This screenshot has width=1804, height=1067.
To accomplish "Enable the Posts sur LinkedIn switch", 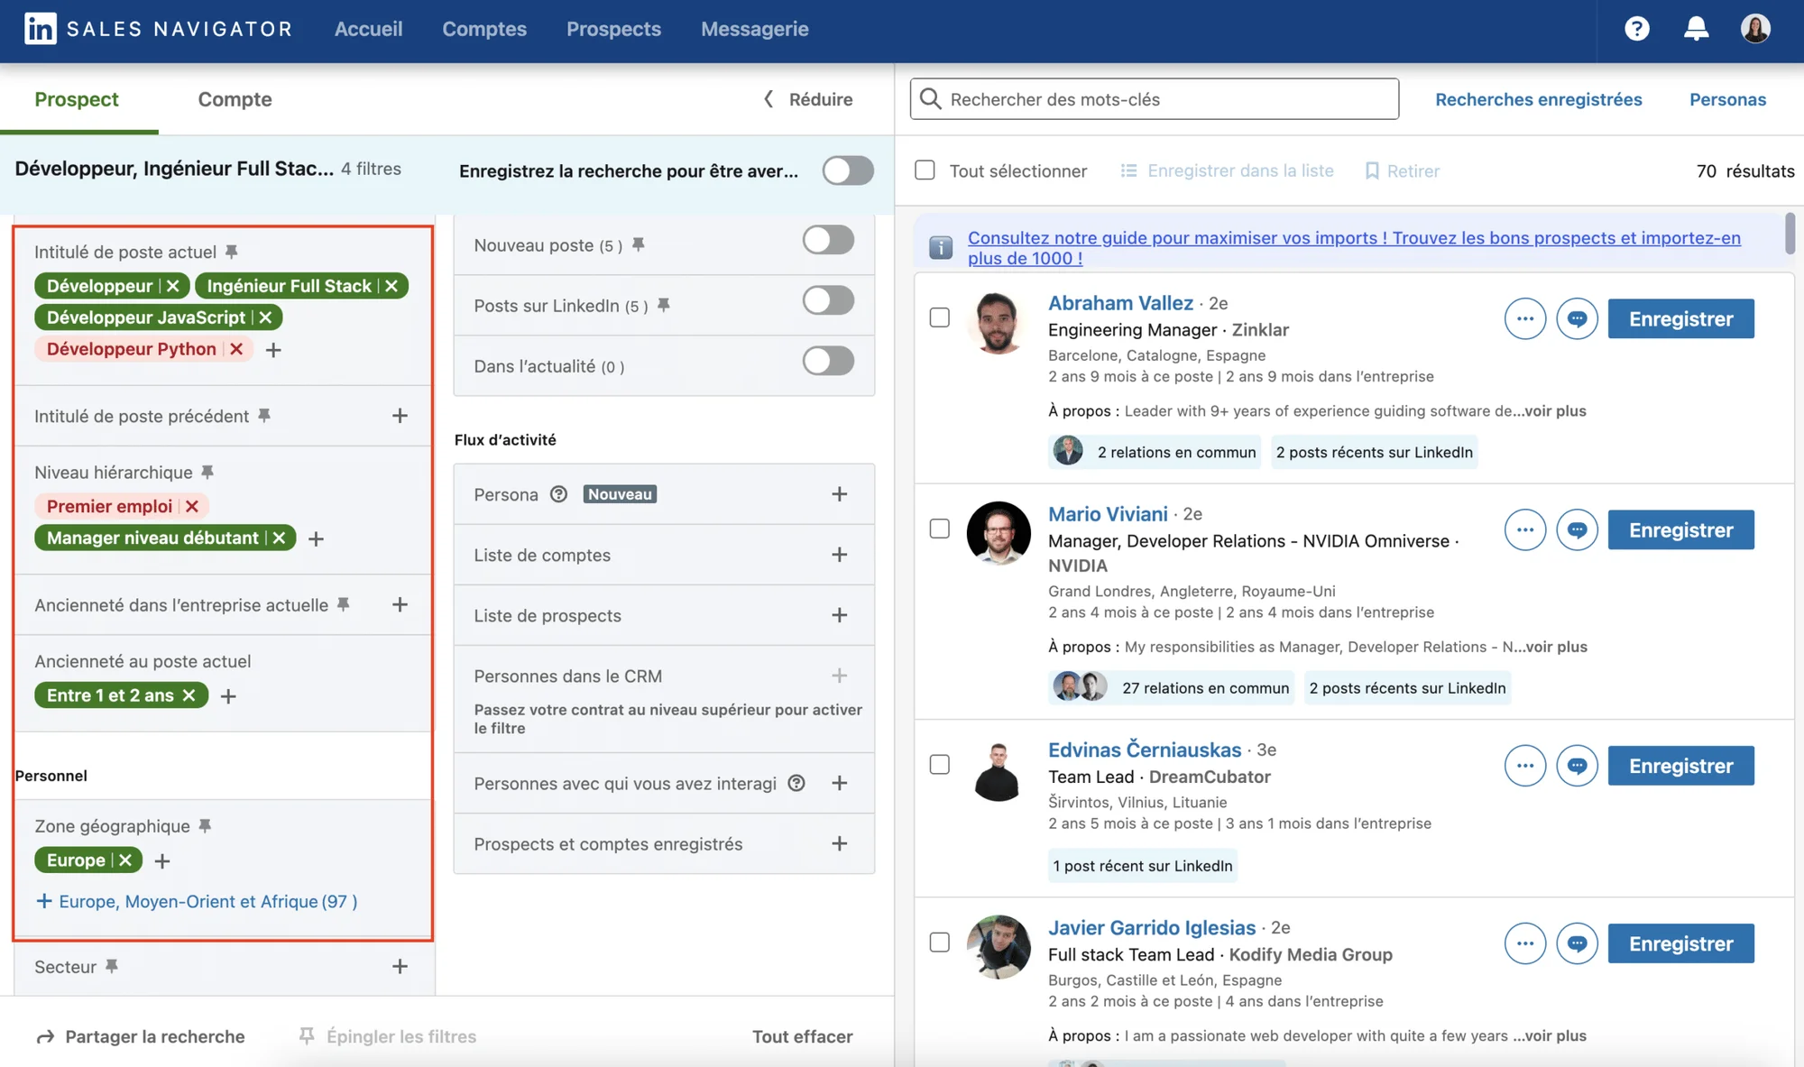I will pos(828,300).
